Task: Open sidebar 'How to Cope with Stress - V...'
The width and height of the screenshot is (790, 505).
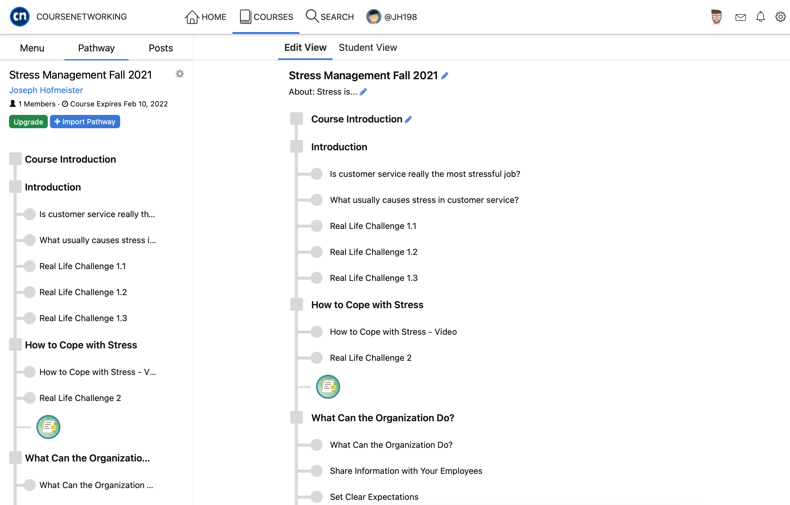Action: (x=98, y=372)
